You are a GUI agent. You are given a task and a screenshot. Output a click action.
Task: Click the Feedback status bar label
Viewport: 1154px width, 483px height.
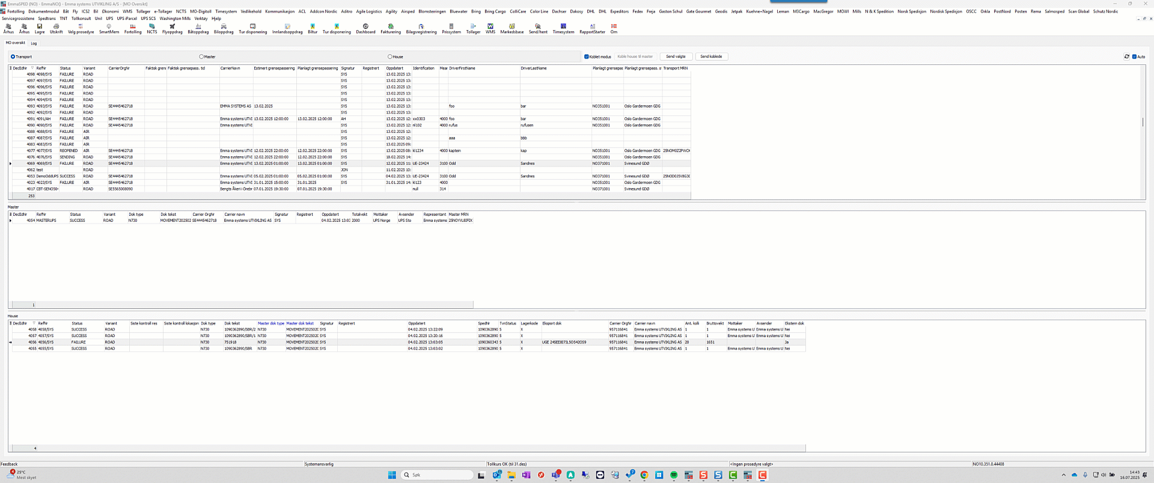(9, 464)
